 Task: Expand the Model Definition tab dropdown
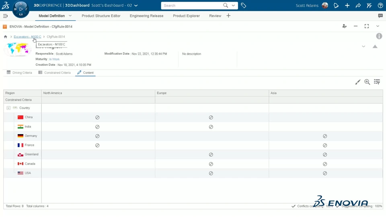tap(70, 16)
